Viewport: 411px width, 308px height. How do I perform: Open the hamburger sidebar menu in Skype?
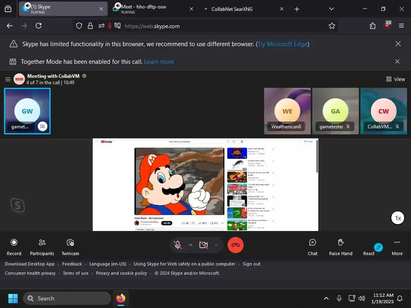pyautogui.click(x=8, y=79)
